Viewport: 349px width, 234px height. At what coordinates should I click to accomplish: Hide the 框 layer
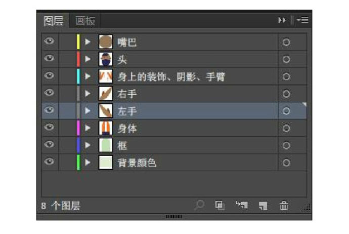tap(49, 144)
